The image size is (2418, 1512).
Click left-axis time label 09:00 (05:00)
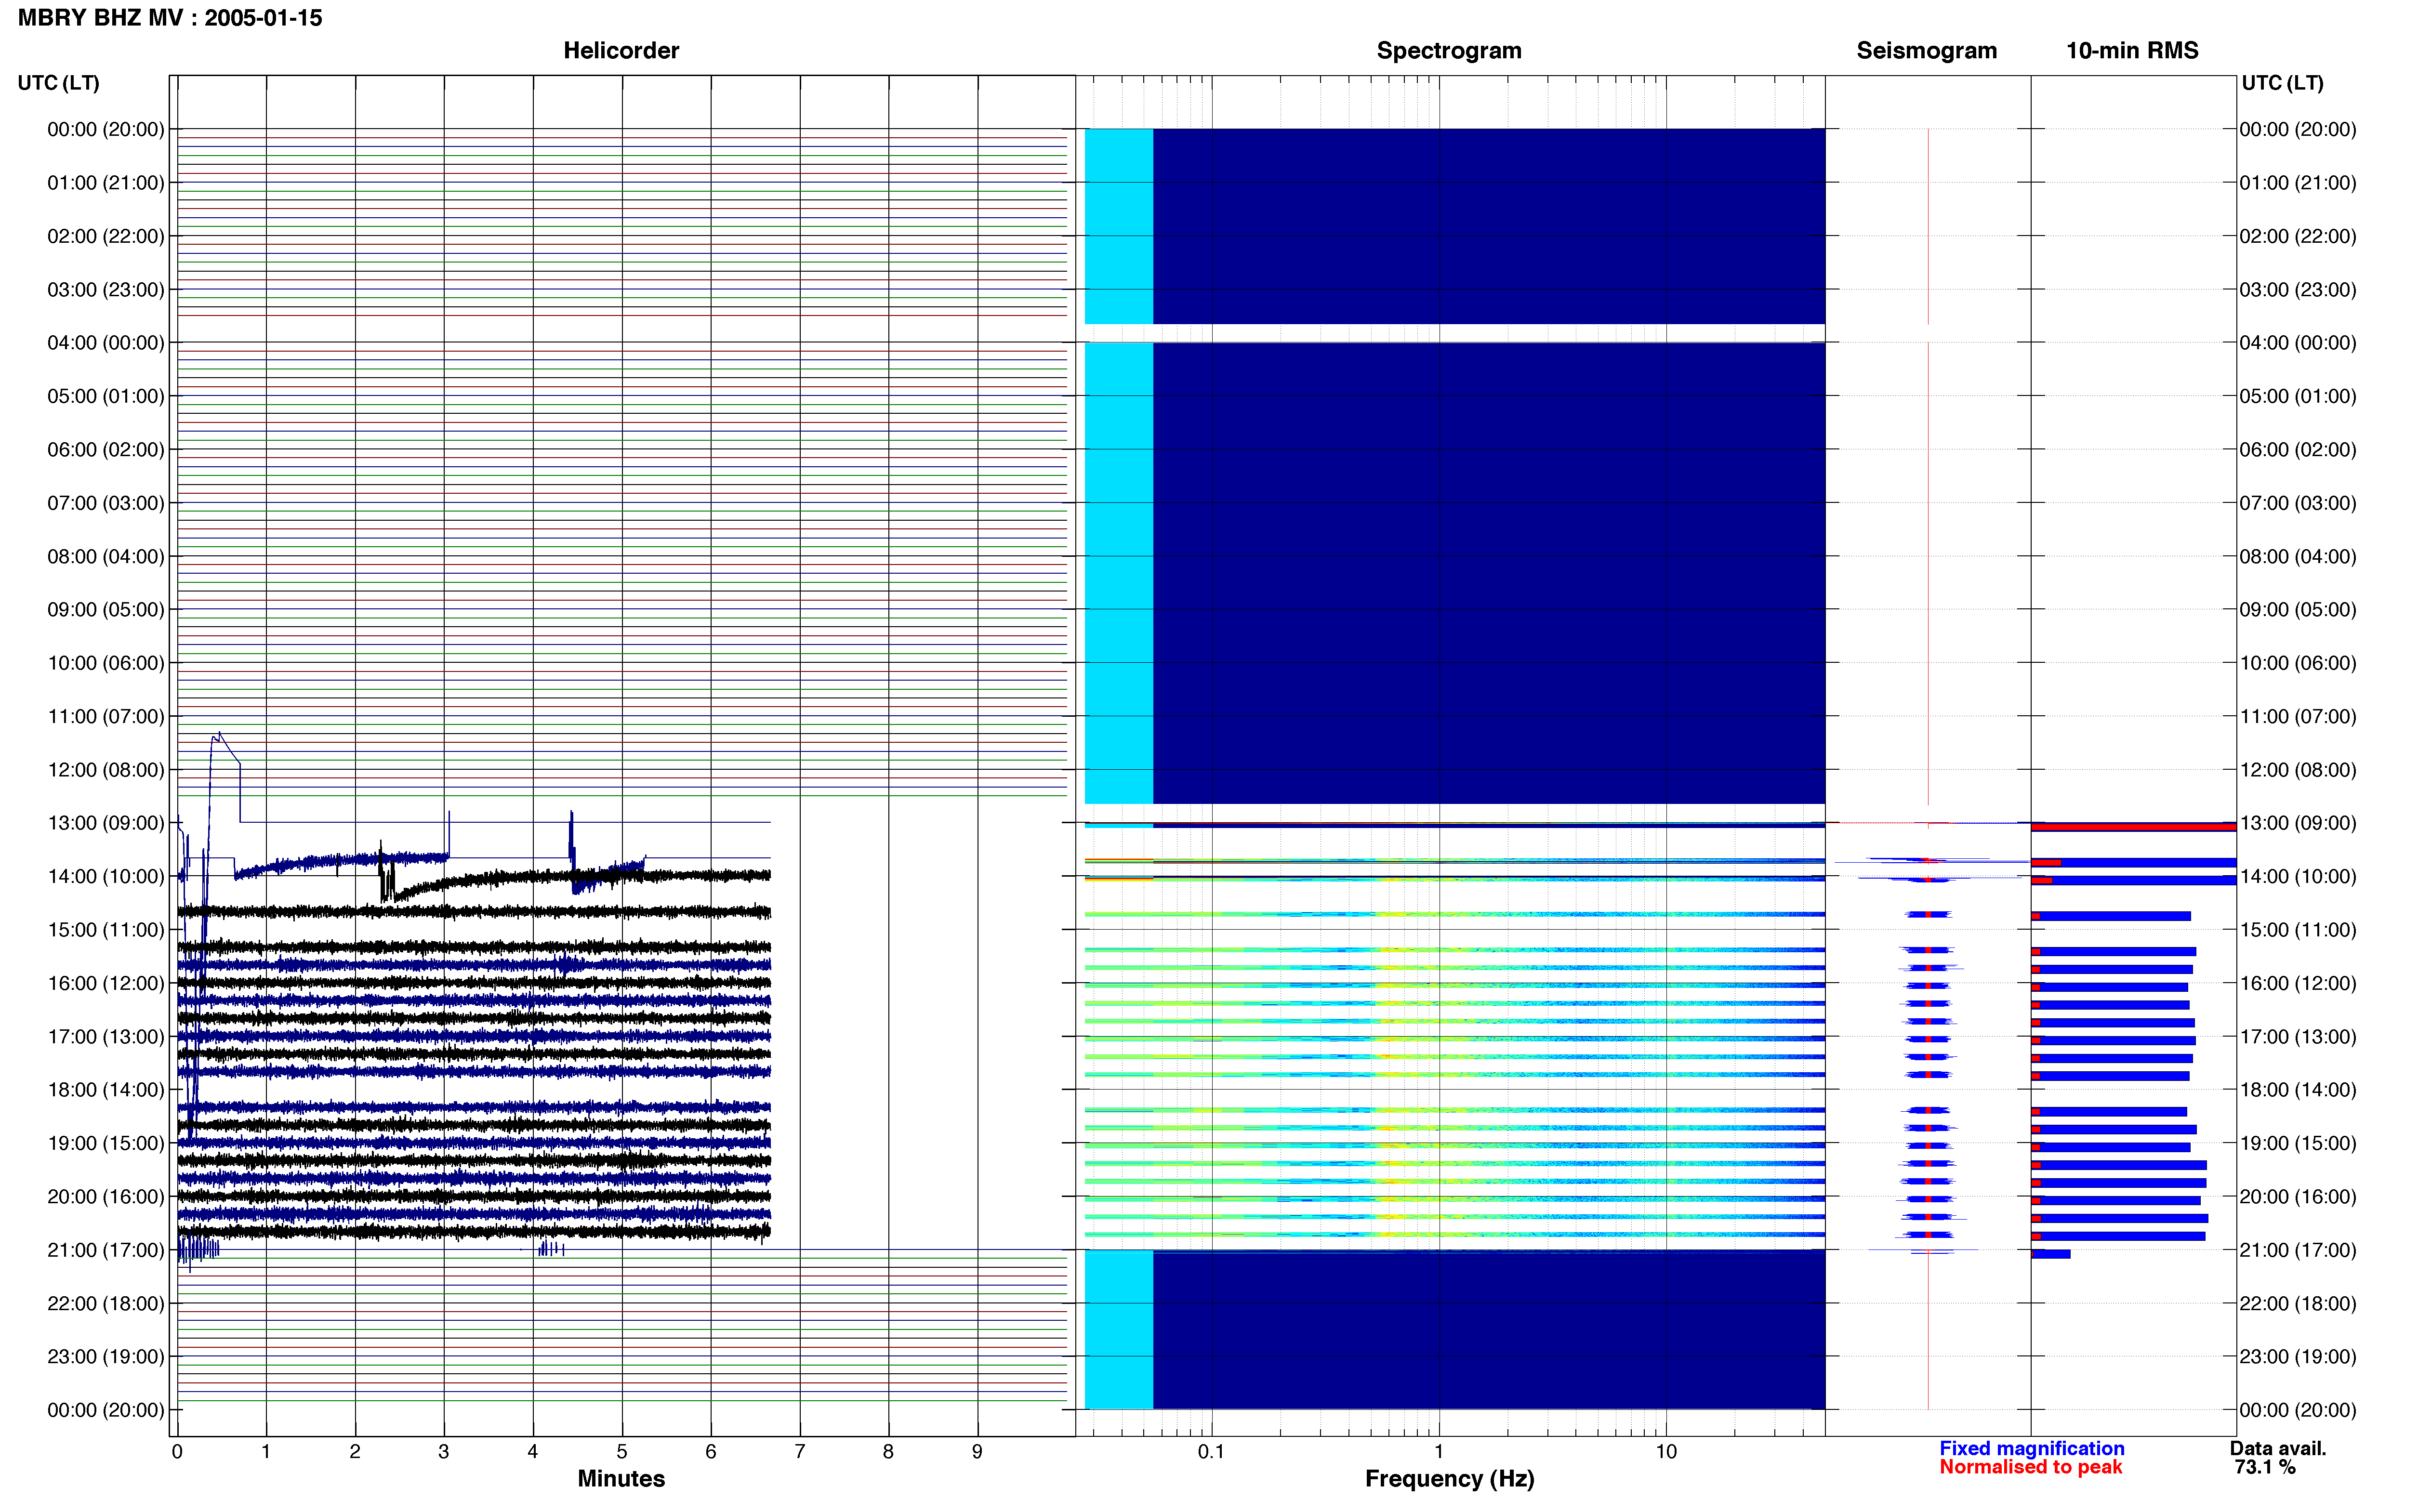click(106, 610)
